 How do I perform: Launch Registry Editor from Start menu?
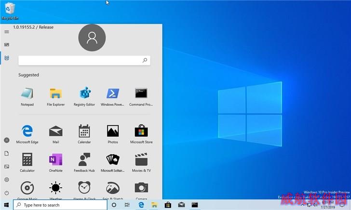(x=84, y=97)
